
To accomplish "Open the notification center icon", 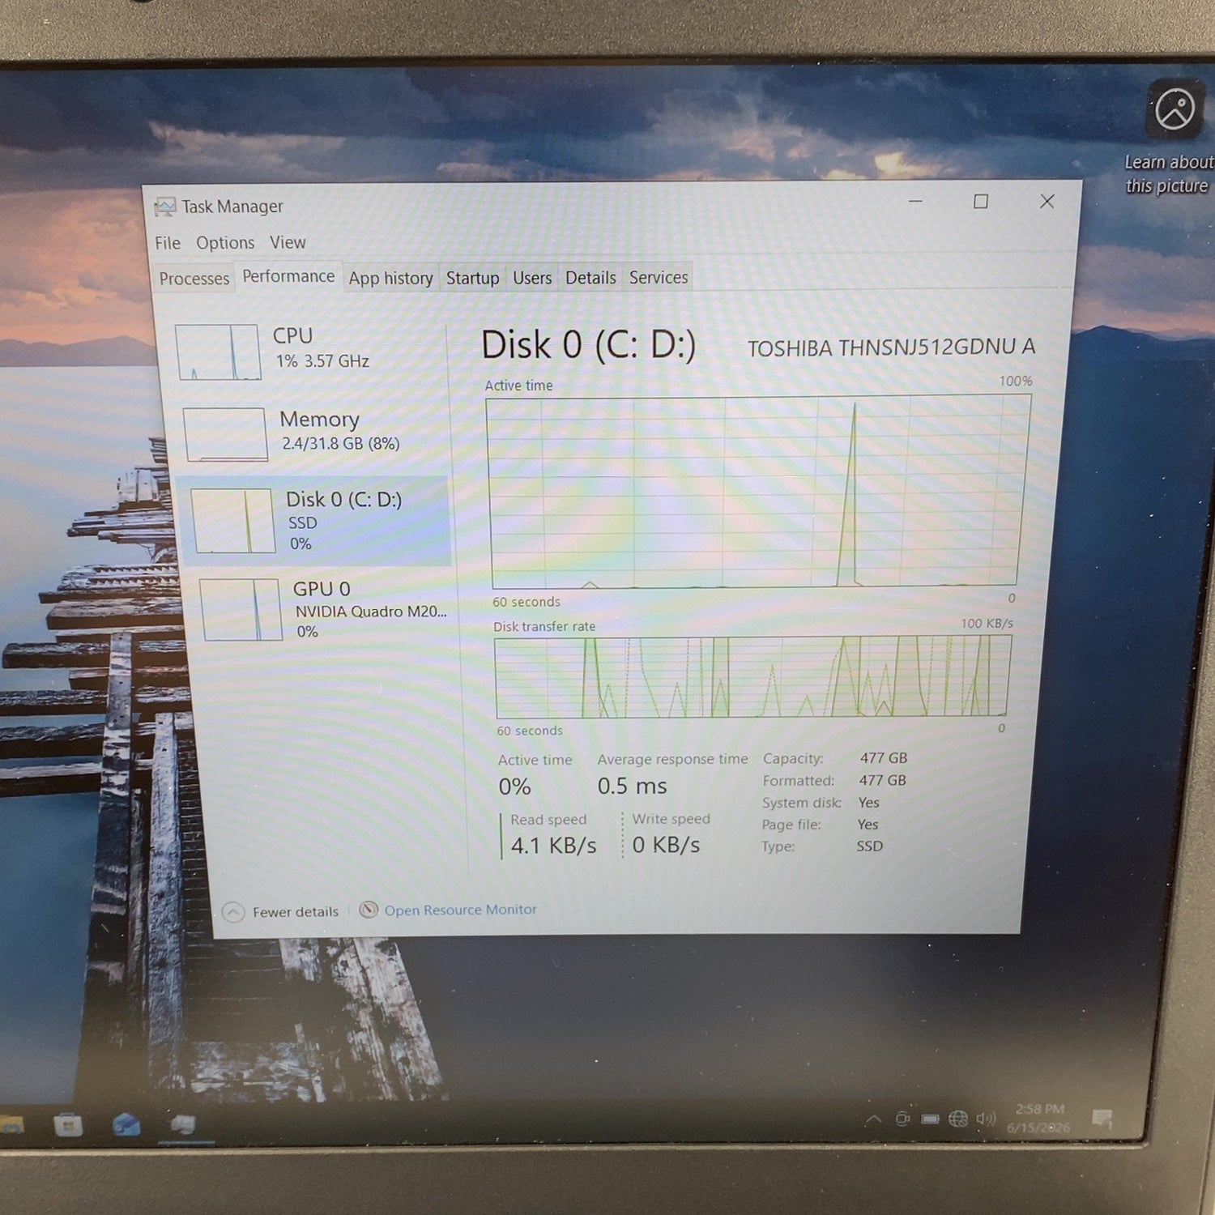I will (x=1102, y=1119).
